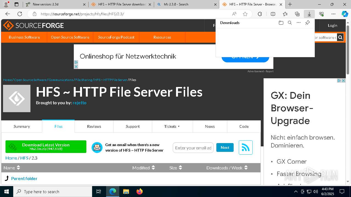Image resolution: width=351 pixels, height=197 pixels.
Task: Click the browser Back arrow
Action: [x=8, y=14]
